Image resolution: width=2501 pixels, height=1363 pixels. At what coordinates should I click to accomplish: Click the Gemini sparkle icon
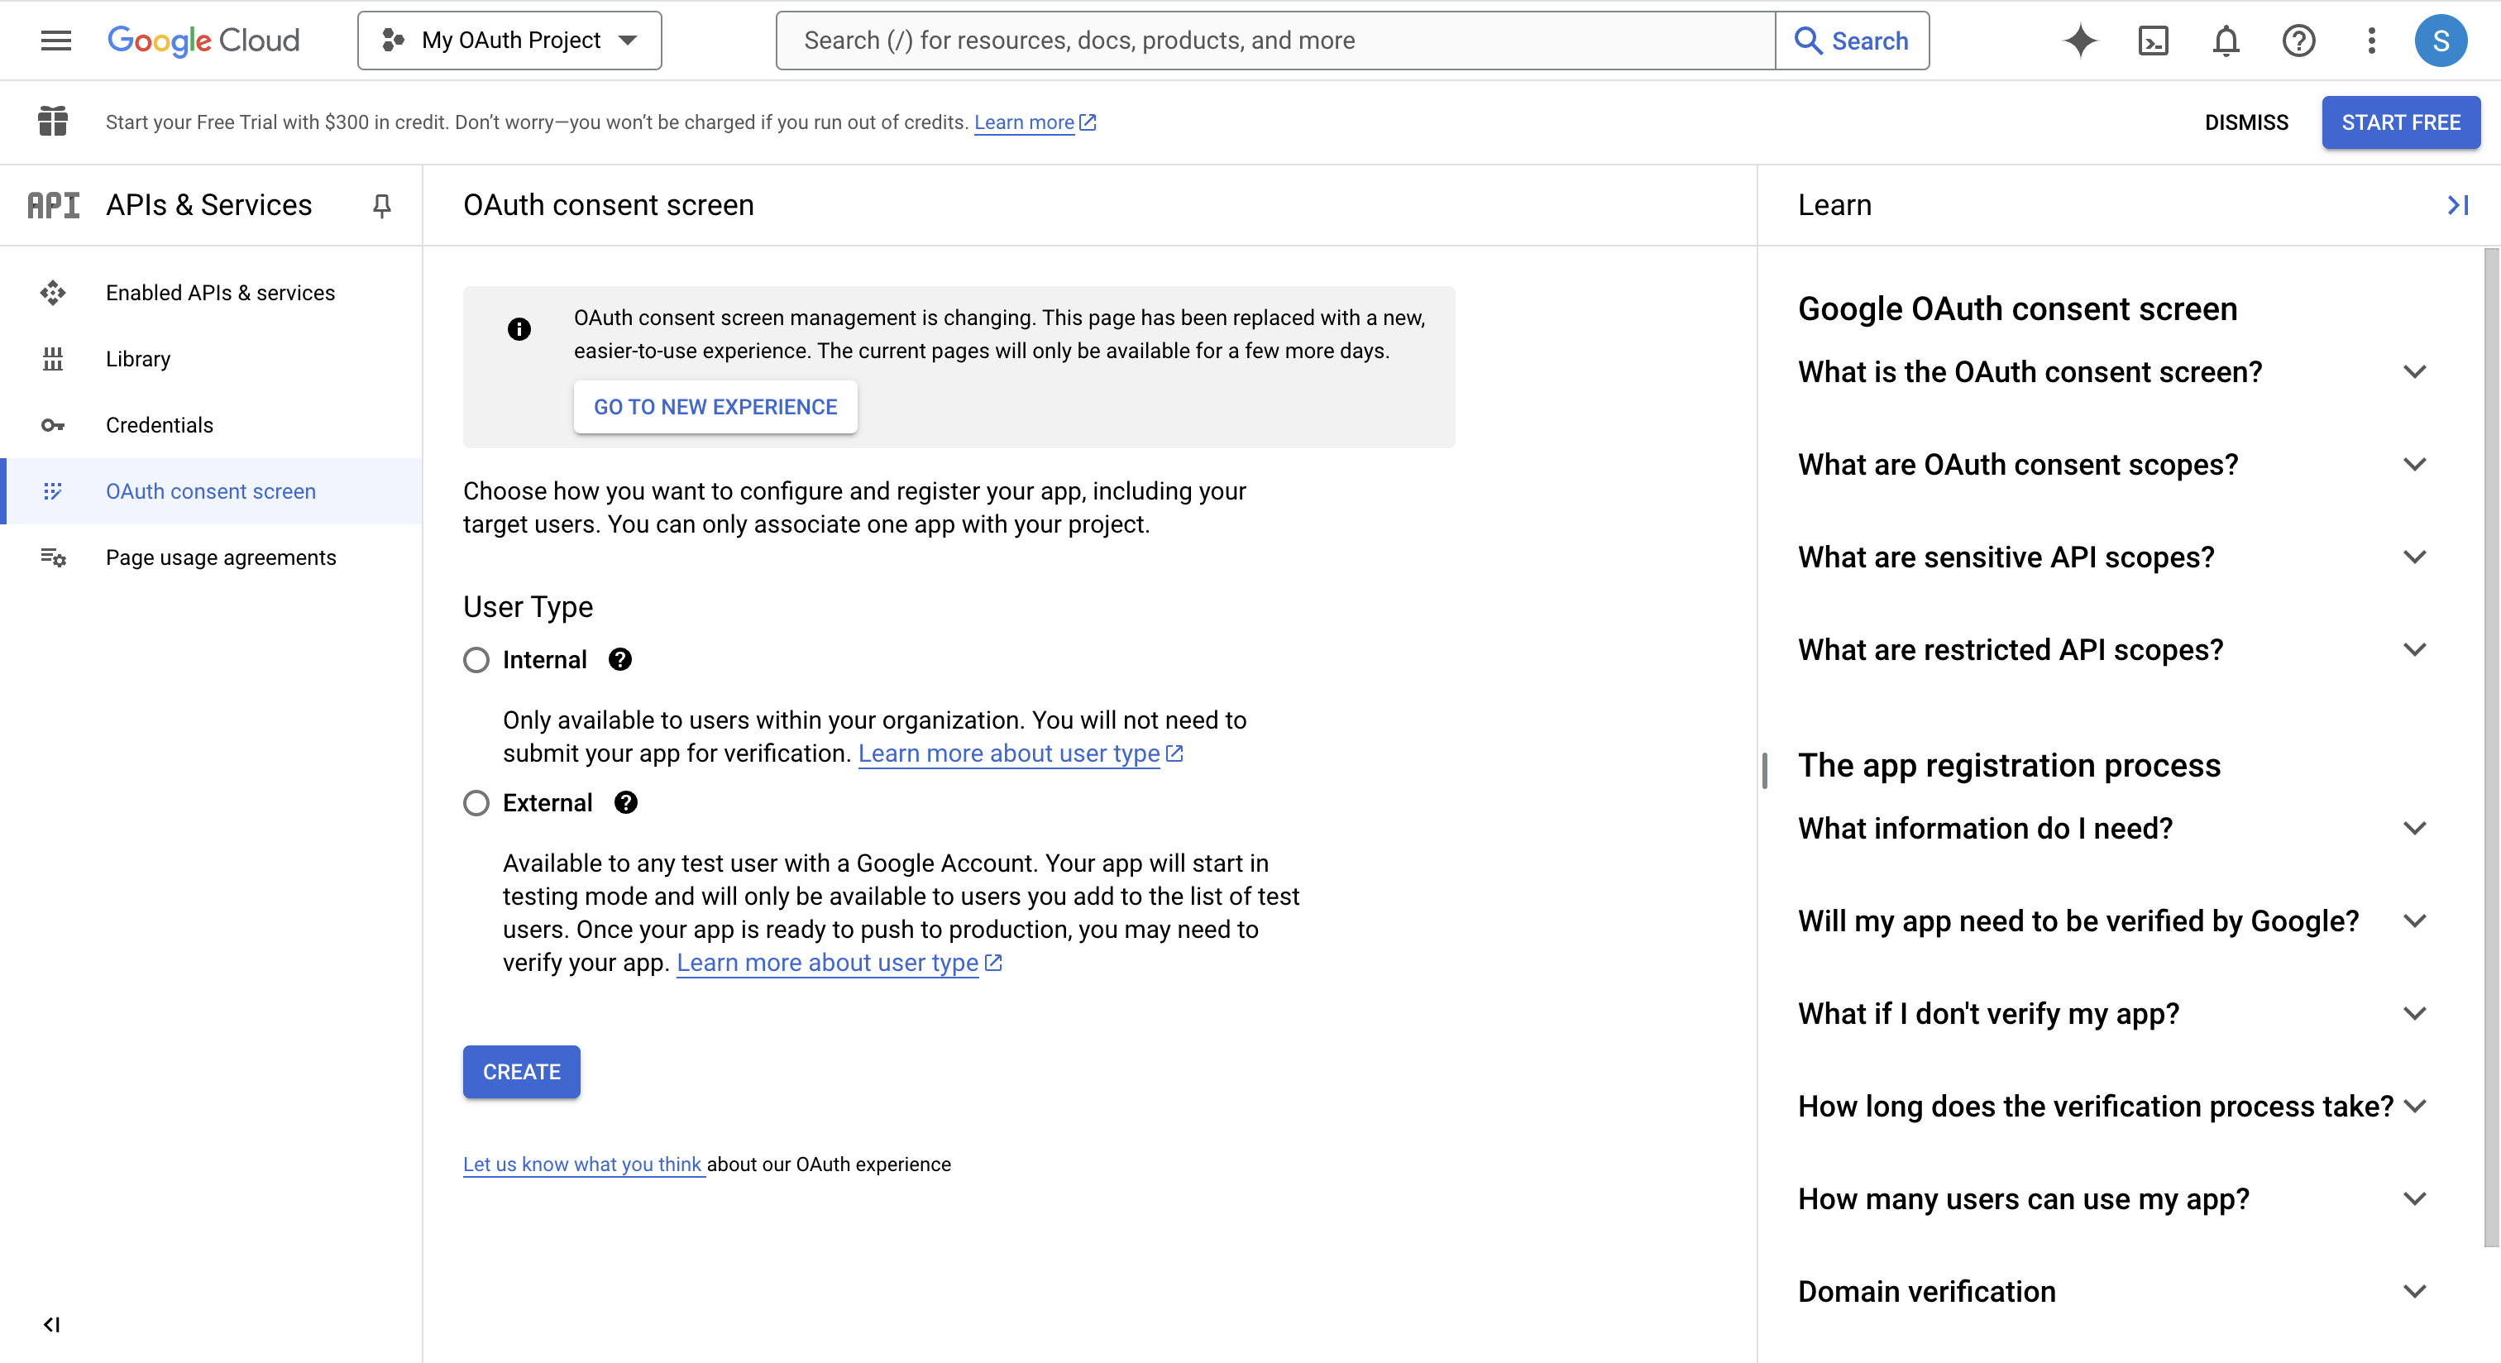[2080, 41]
